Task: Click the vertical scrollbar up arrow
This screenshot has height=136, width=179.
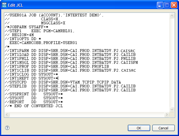Action: click(172, 15)
